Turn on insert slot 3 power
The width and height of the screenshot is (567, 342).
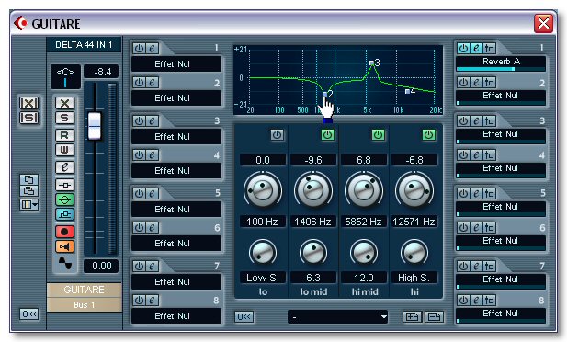(x=139, y=120)
